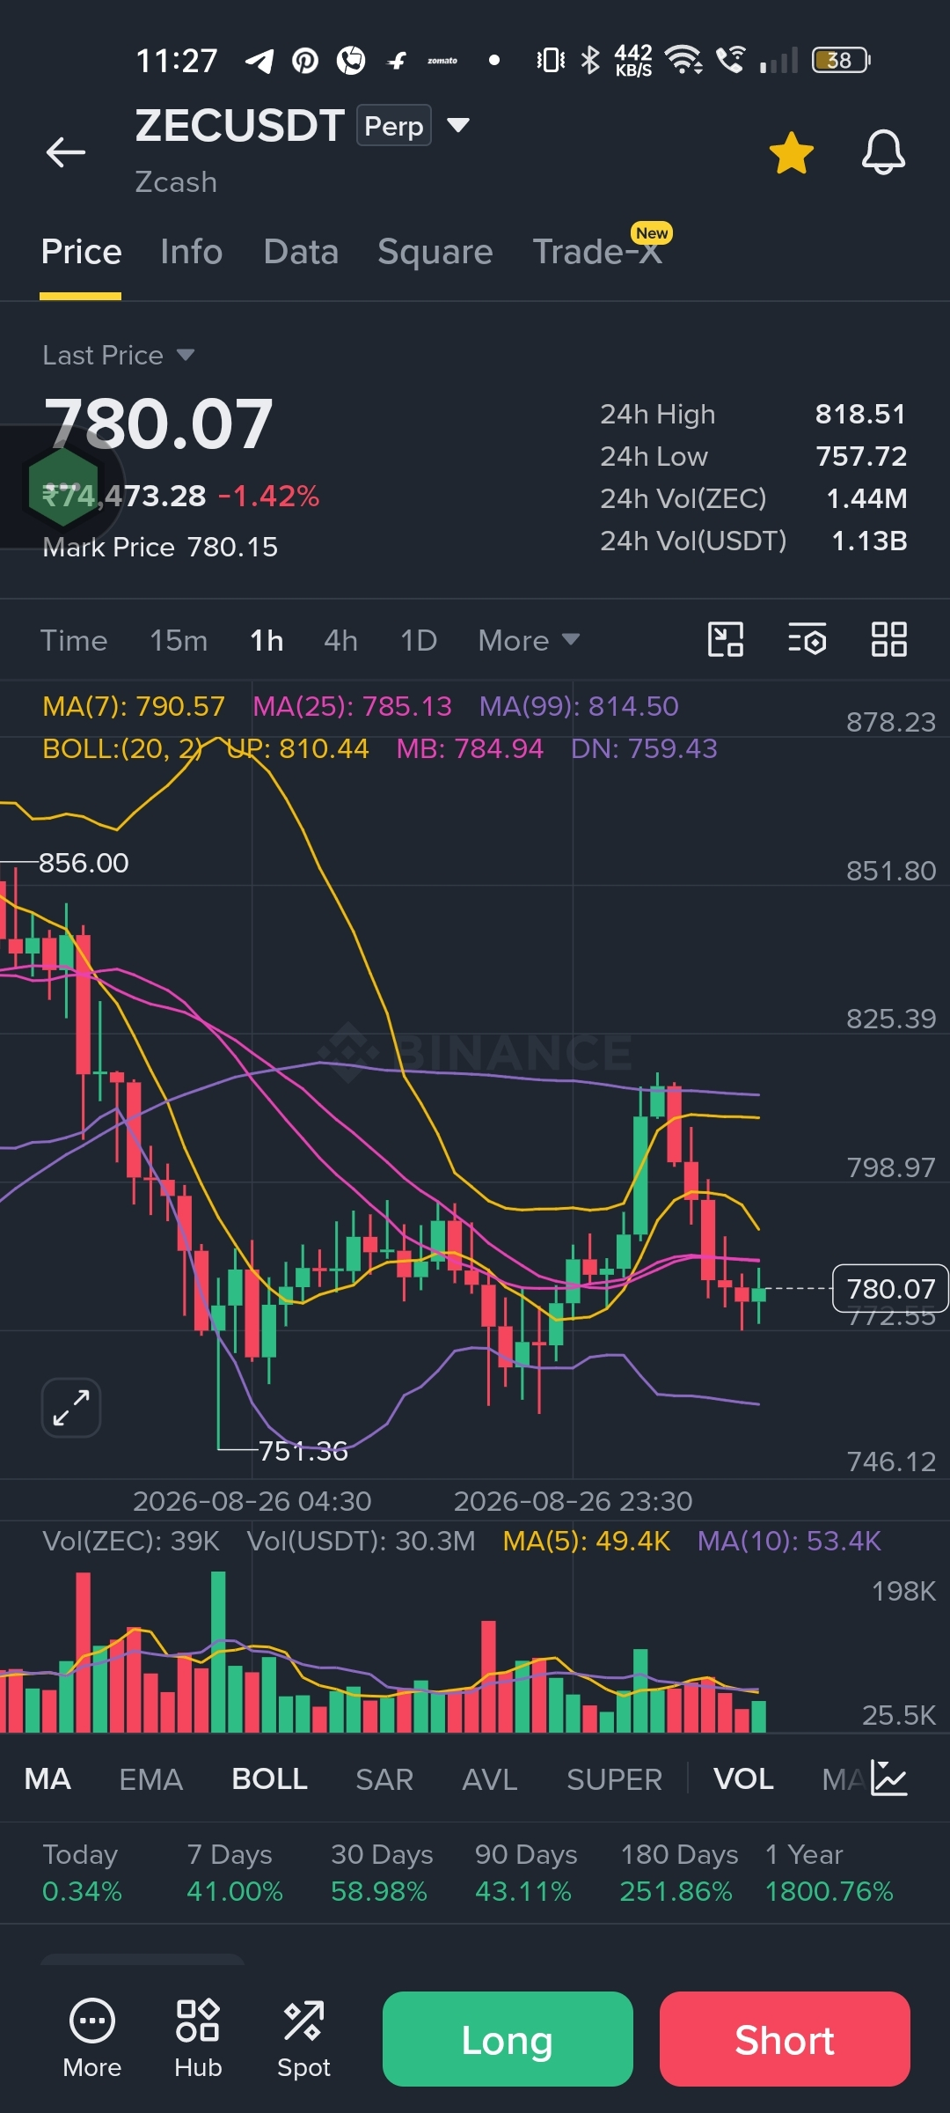Toggle the SAR indicator
The image size is (950, 2113).
384,1778
